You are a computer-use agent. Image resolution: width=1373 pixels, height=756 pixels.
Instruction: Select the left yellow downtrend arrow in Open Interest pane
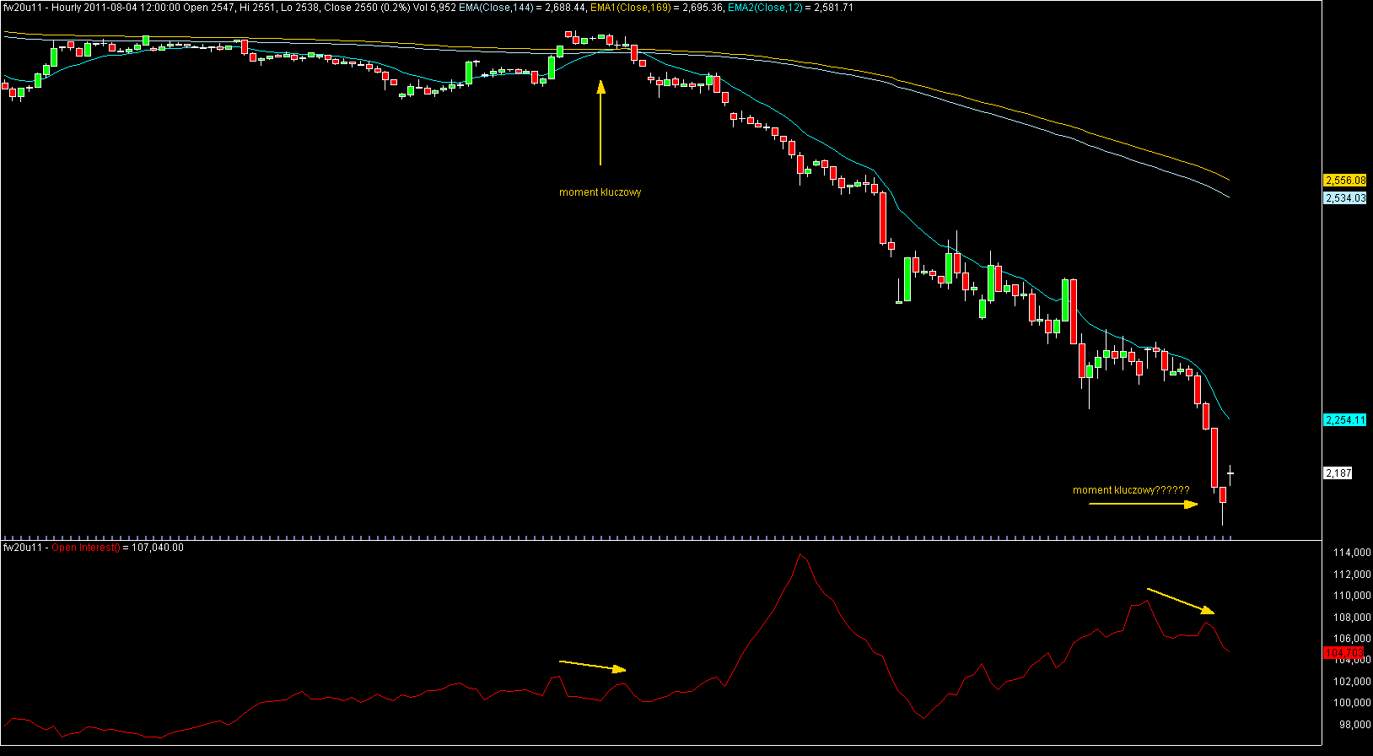(593, 666)
